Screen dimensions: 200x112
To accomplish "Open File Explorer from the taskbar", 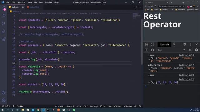I will 23,110.
